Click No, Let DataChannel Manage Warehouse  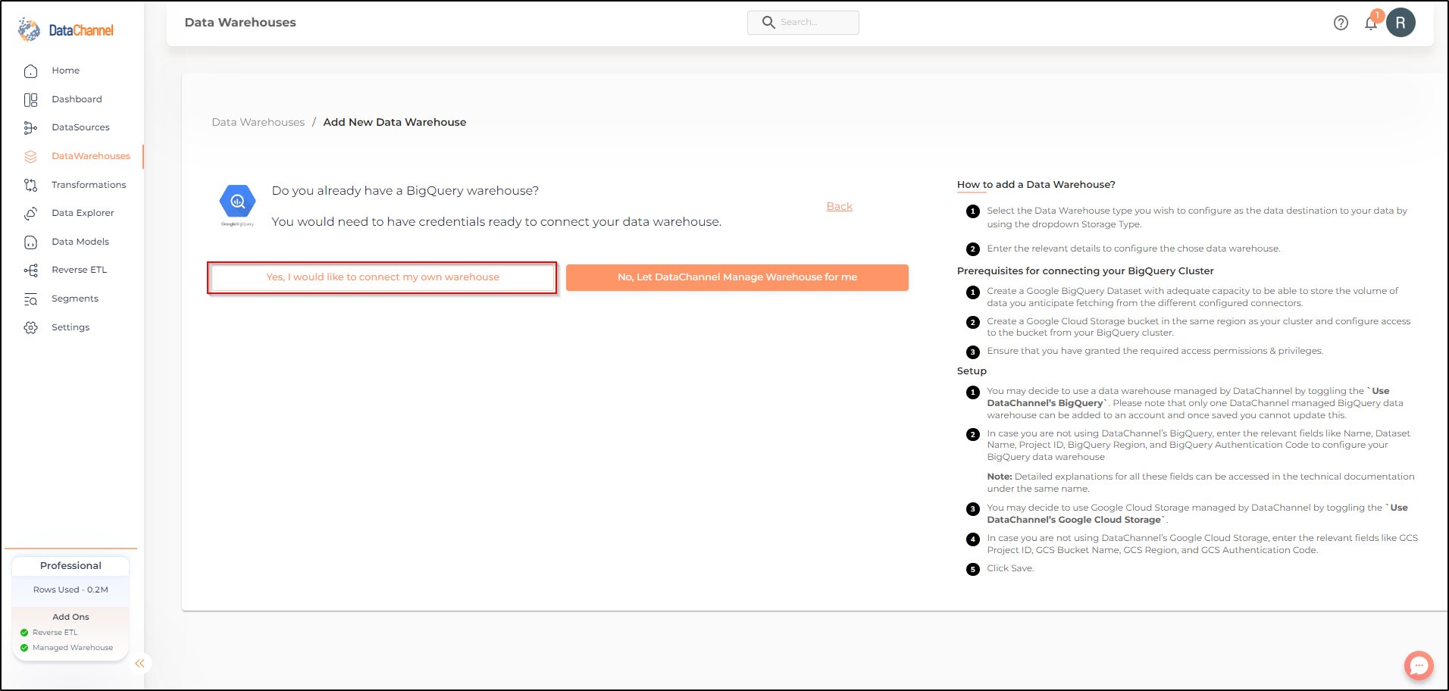(x=737, y=277)
